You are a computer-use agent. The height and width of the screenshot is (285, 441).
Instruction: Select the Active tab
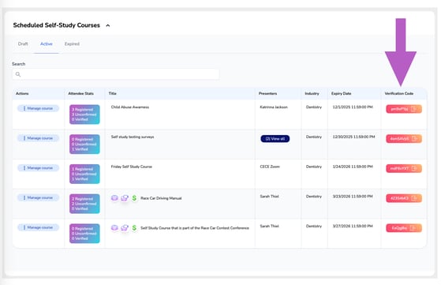pos(47,44)
